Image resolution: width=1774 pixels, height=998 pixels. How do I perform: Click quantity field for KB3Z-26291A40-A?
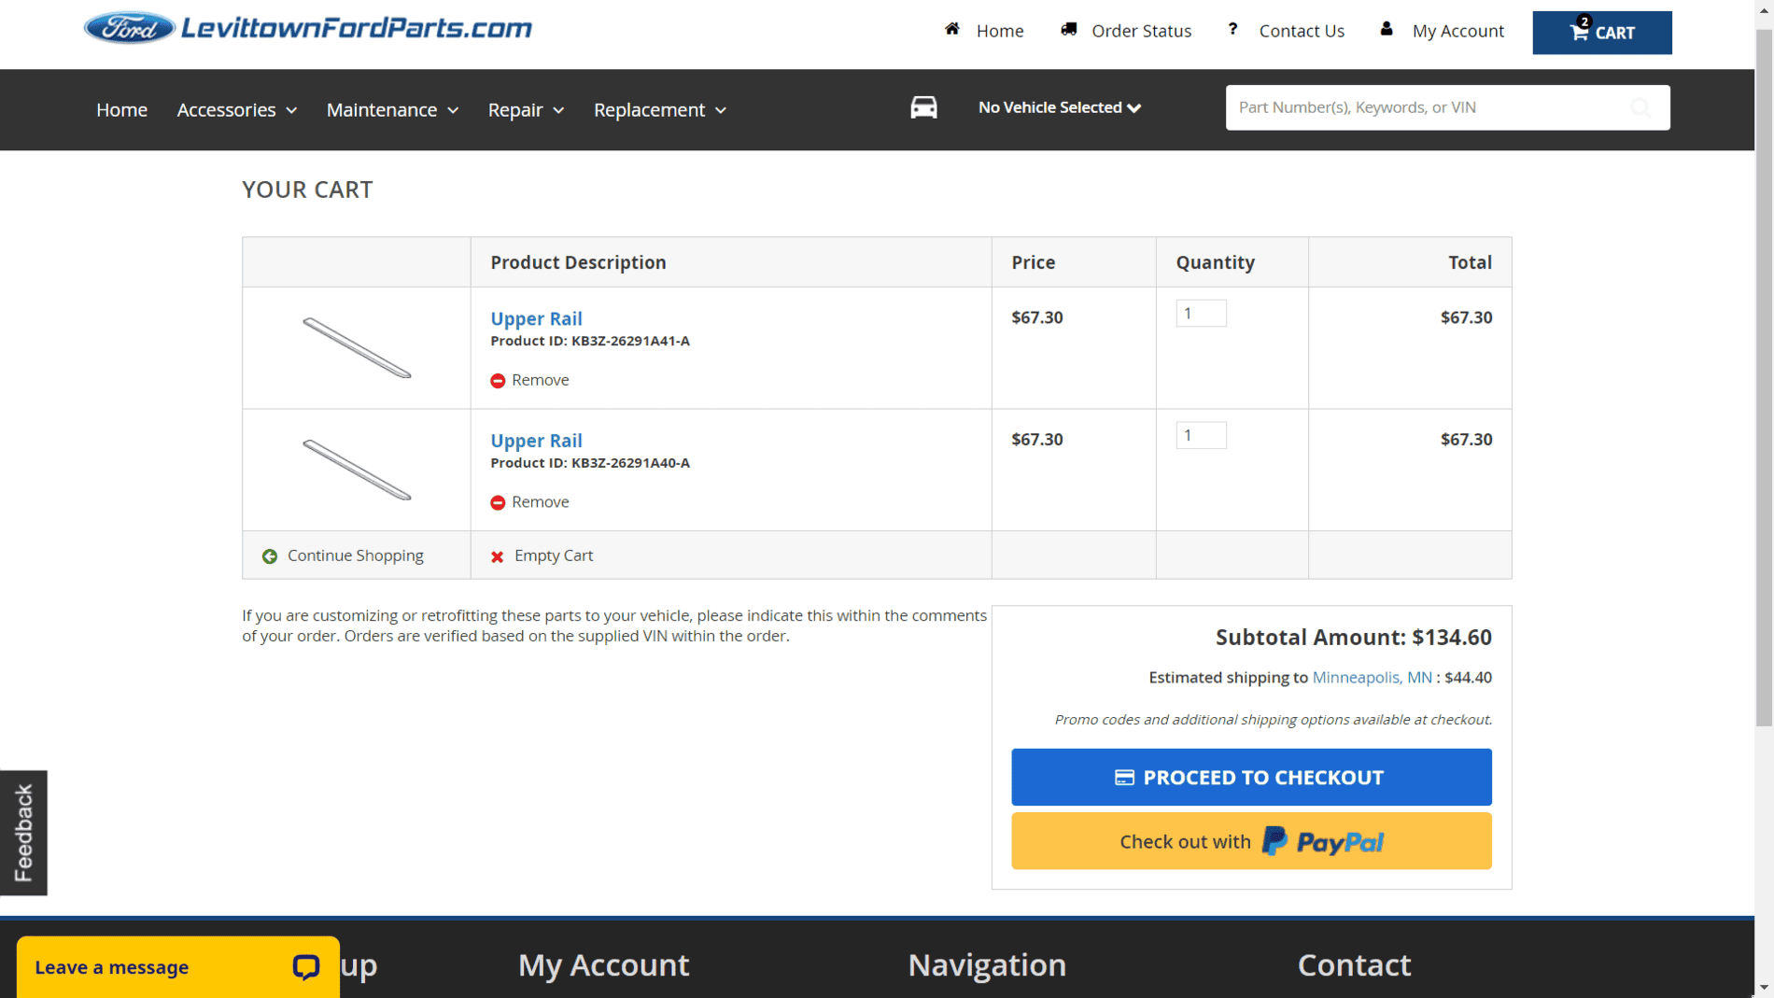tap(1201, 435)
